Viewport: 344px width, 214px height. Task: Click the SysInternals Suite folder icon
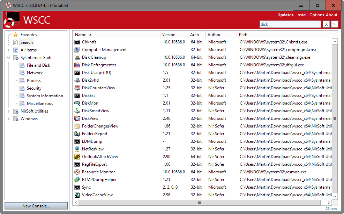click(x=16, y=58)
